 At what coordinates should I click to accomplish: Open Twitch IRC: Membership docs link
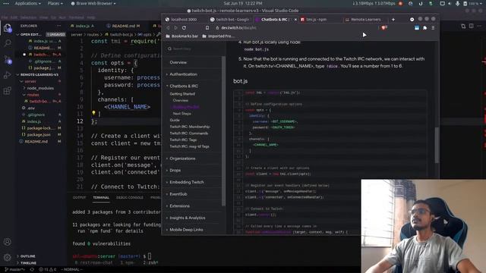[190, 127]
